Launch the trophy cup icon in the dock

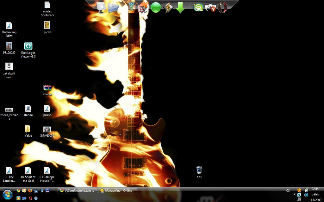pos(131,8)
